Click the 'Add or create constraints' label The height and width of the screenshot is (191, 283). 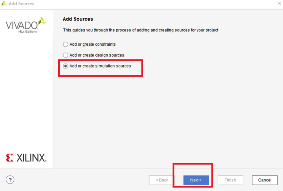point(93,44)
